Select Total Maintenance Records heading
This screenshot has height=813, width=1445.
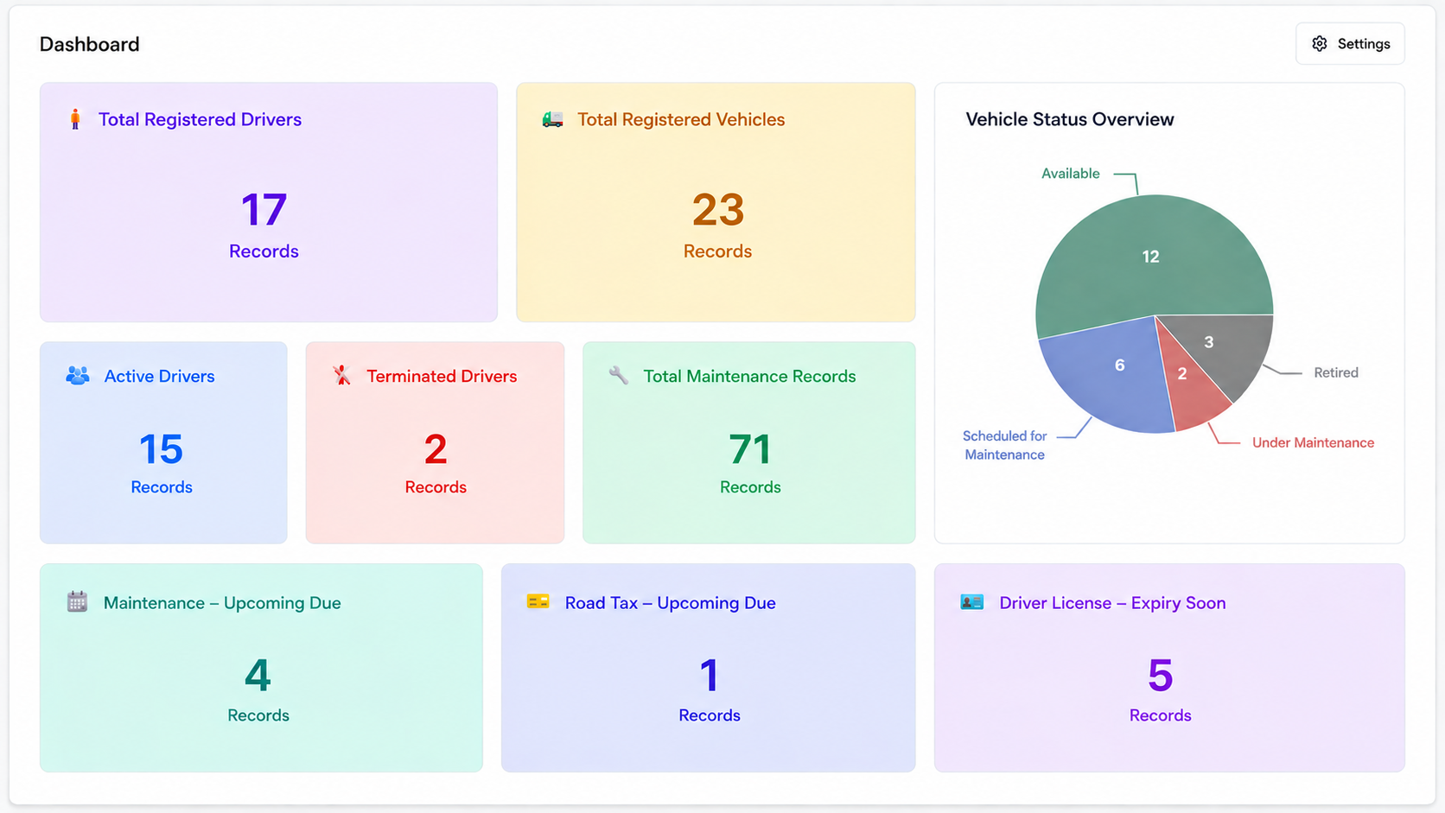point(749,376)
